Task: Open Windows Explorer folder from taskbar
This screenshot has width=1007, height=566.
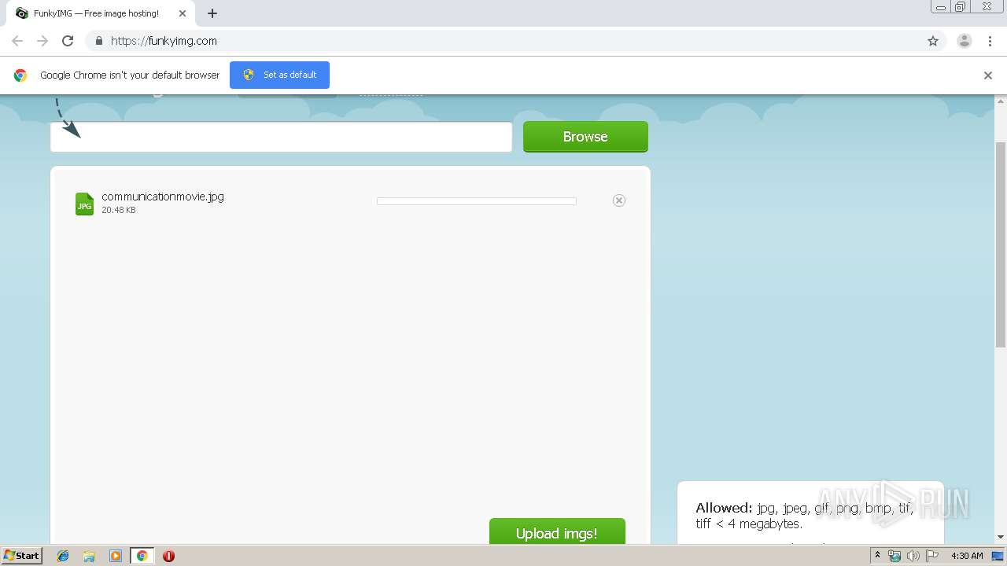Action: point(89,556)
